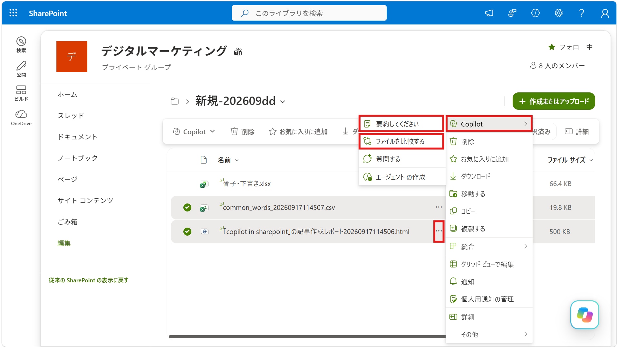
Task: Click the root folder breadcrumb icon
Action: pos(174,101)
